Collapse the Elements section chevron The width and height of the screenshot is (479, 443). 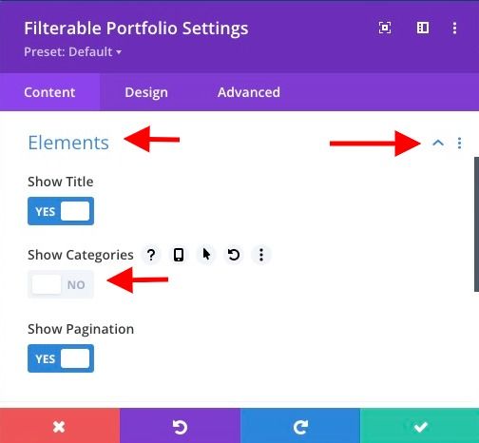[x=438, y=144]
